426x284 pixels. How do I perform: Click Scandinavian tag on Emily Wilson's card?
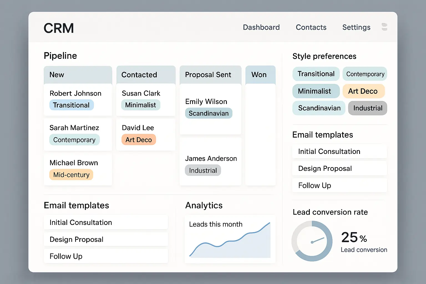[x=209, y=113]
